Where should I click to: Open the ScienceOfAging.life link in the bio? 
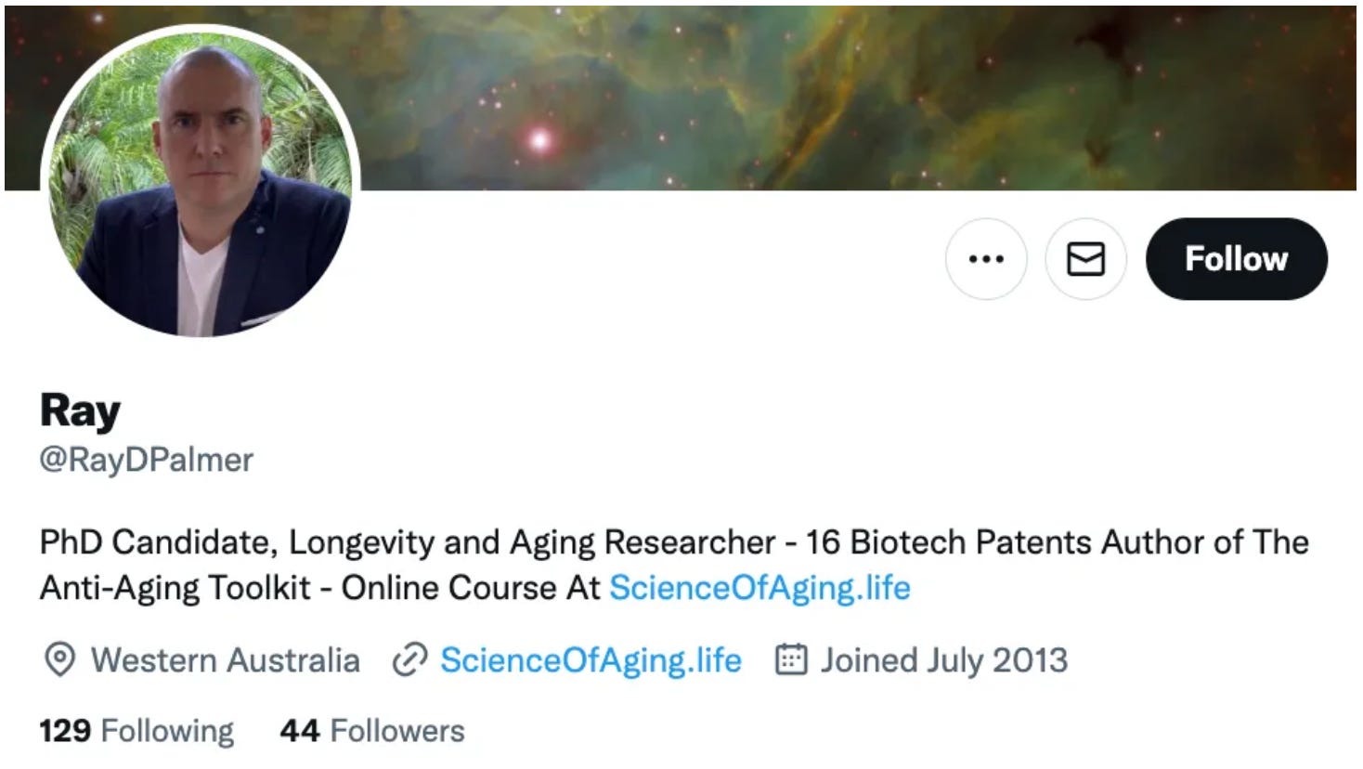pos(759,588)
